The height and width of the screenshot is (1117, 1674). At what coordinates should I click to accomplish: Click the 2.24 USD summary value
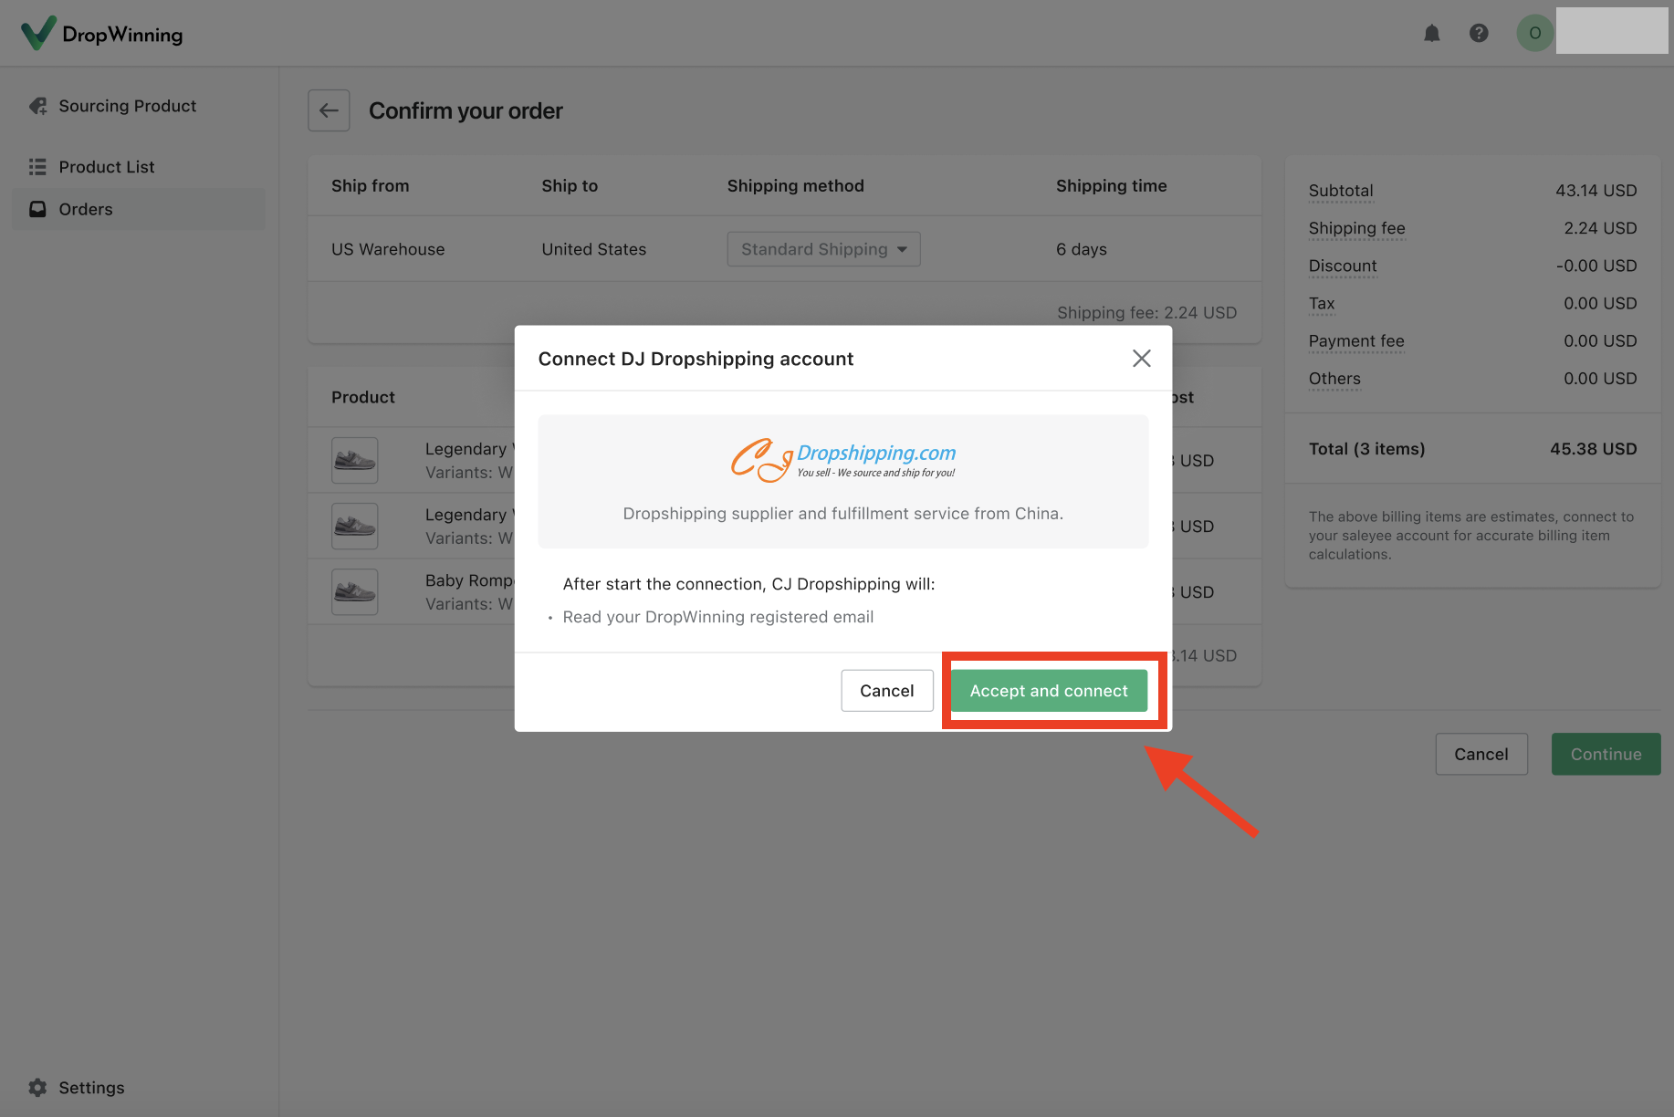[x=1600, y=228]
